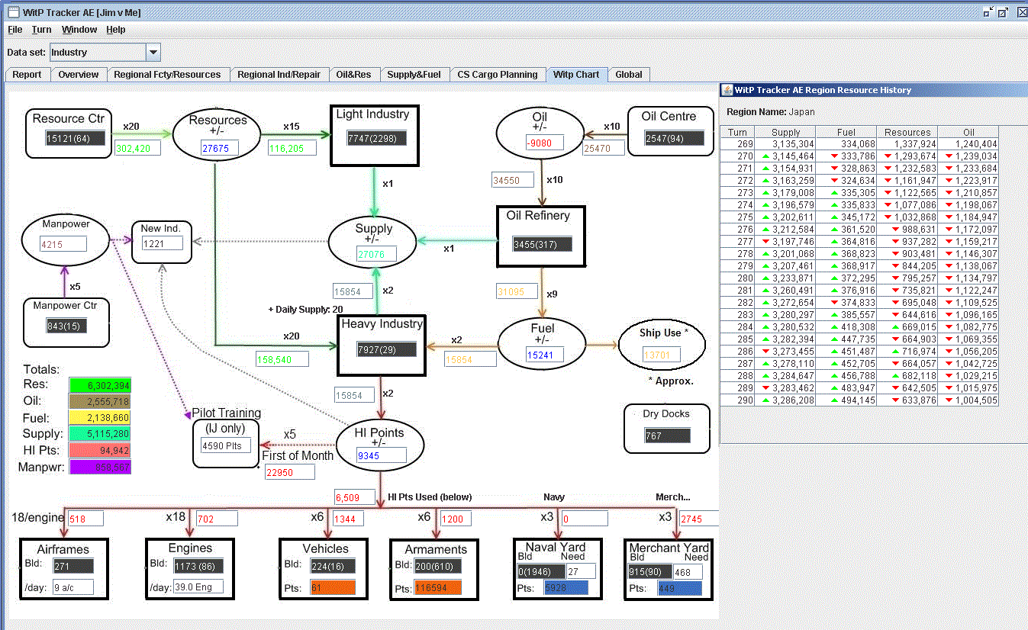Screen dimensions: 1028x630
Task: Switch to the Overview tab
Action: pos(79,75)
